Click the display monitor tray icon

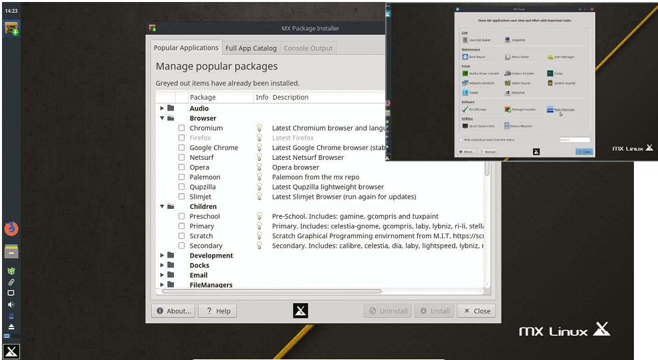pos(11,293)
